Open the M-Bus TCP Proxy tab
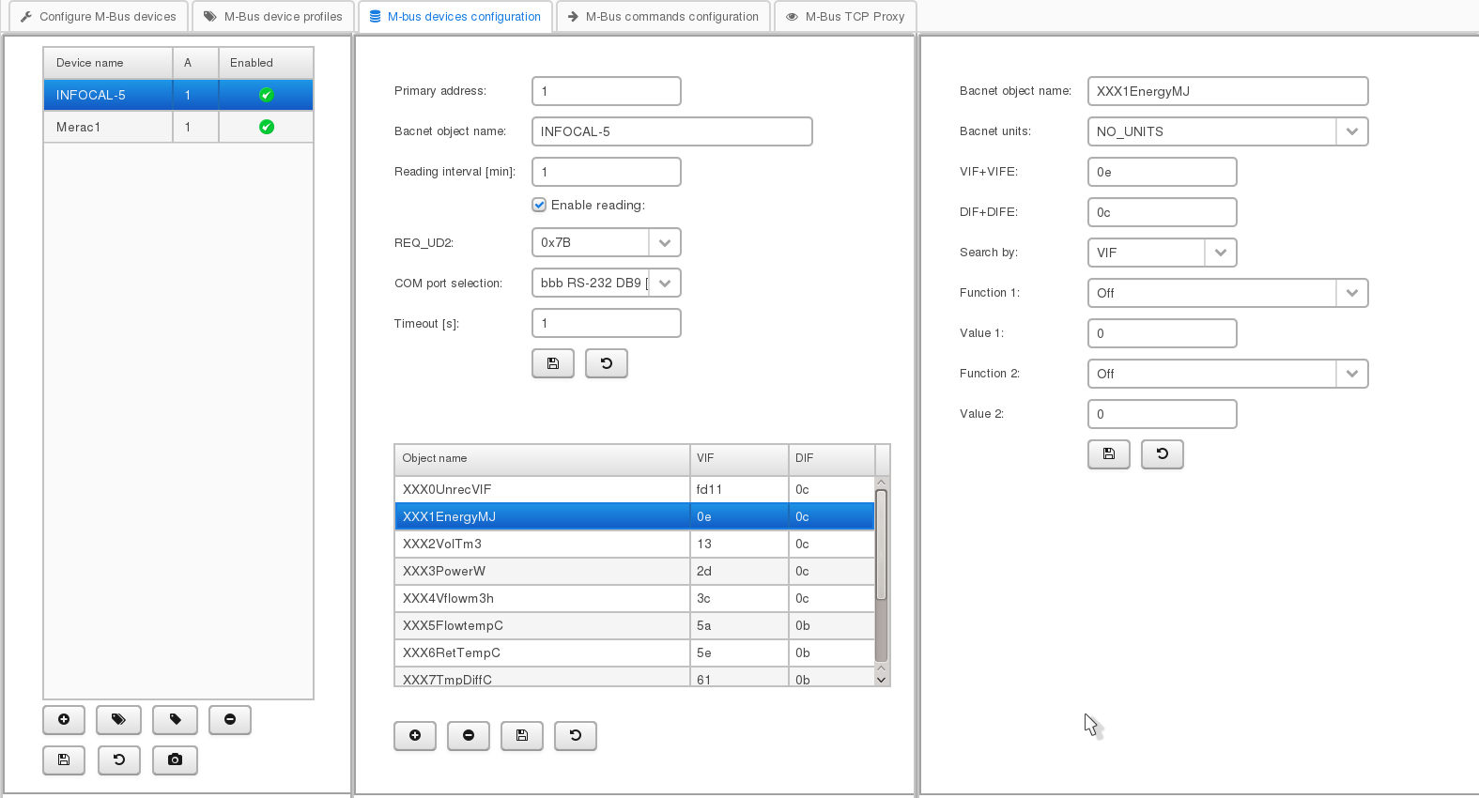The image size is (1479, 798). point(845,17)
